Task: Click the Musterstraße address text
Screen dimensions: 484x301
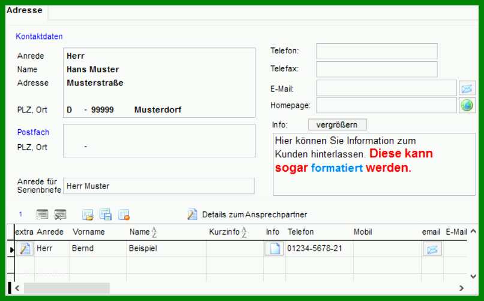Action: [95, 83]
